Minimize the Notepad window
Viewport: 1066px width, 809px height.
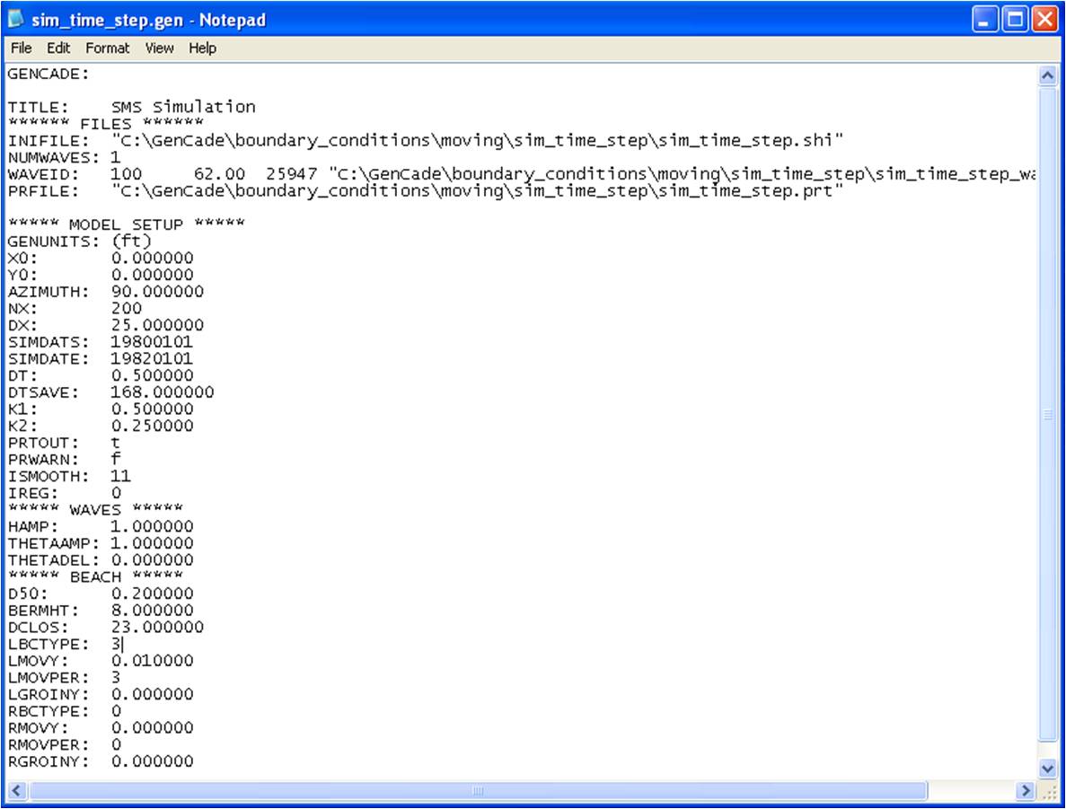pos(985,20)
